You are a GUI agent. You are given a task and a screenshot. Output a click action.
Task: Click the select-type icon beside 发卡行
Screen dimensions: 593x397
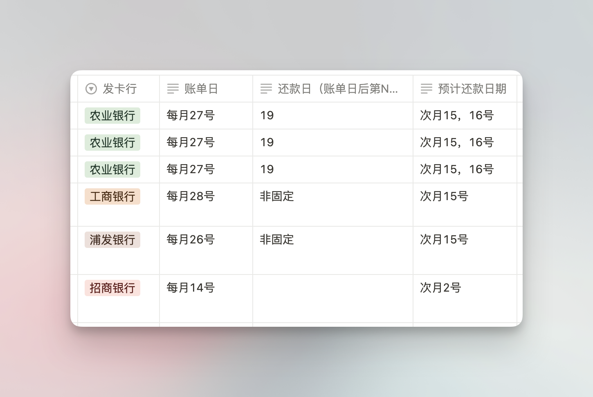pos(91,89)
